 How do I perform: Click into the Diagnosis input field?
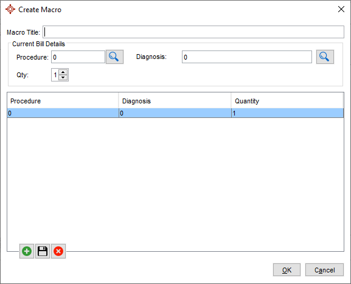click(247, 57)
